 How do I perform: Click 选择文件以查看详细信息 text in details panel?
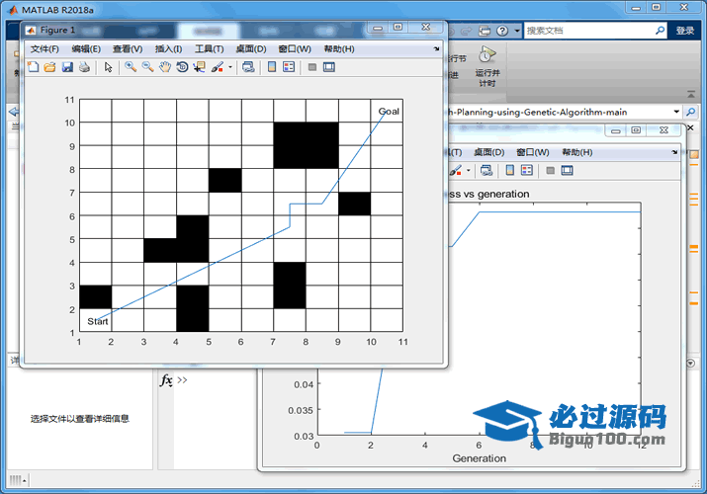click(x=80, y=419)
